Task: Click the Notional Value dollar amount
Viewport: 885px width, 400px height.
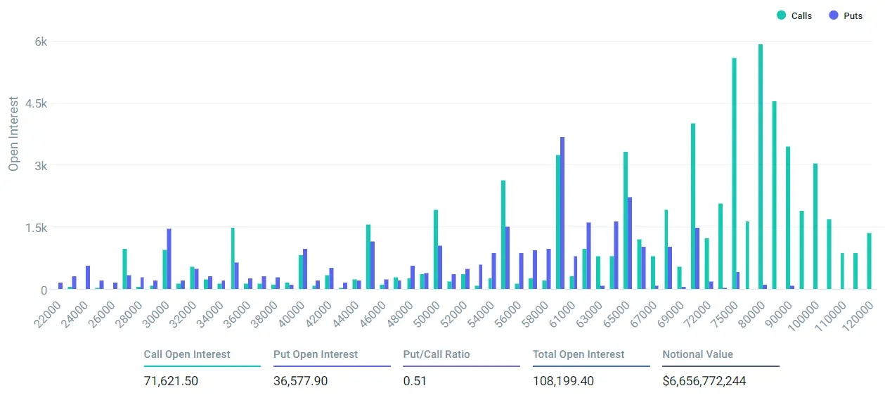Action: [x=704, y=381]
